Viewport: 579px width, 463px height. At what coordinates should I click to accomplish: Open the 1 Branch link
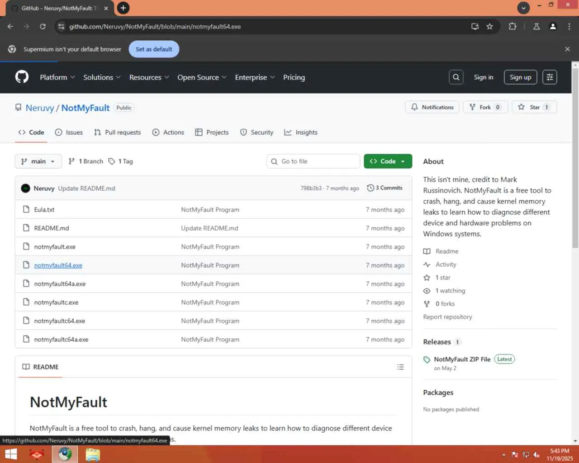[86, 161]
